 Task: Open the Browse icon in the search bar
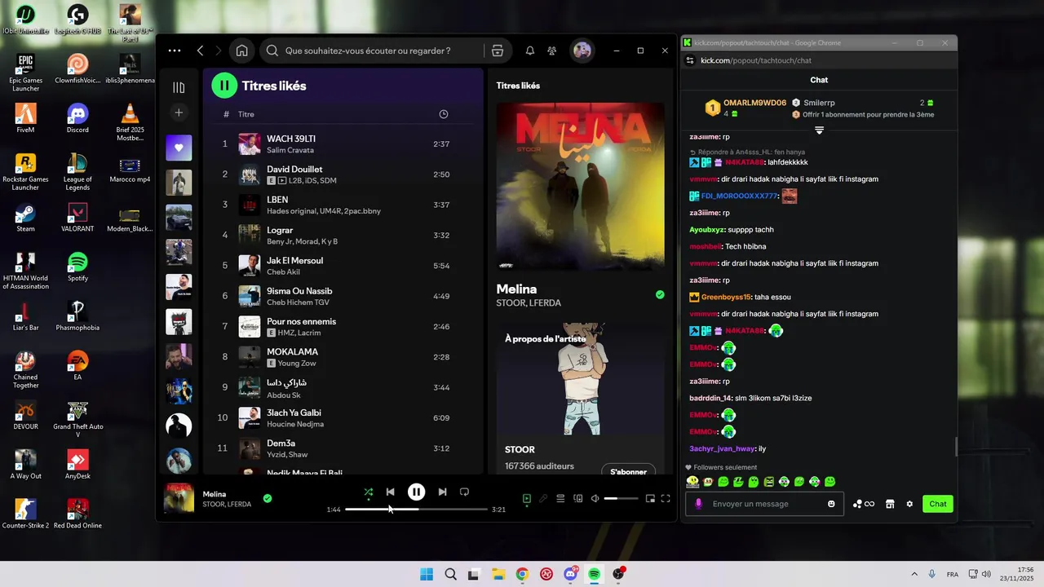tap(498, 51)
